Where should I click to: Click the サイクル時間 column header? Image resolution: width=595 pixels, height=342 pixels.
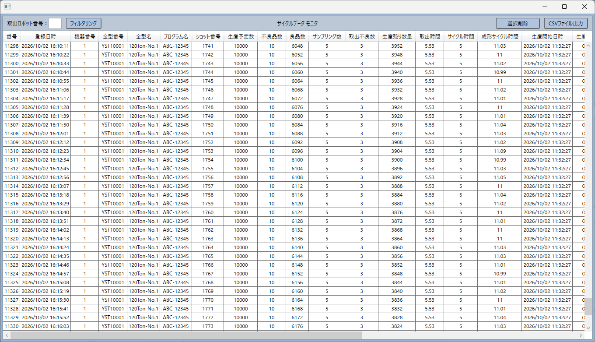(461, 37)
